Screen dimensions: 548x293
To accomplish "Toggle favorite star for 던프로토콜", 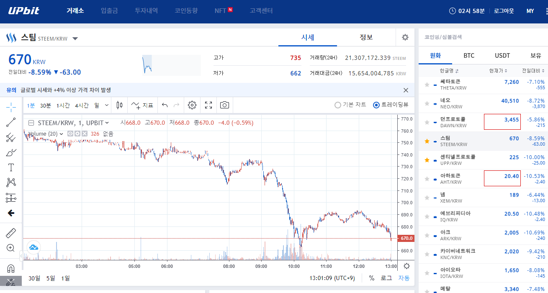I will point(427,122).
